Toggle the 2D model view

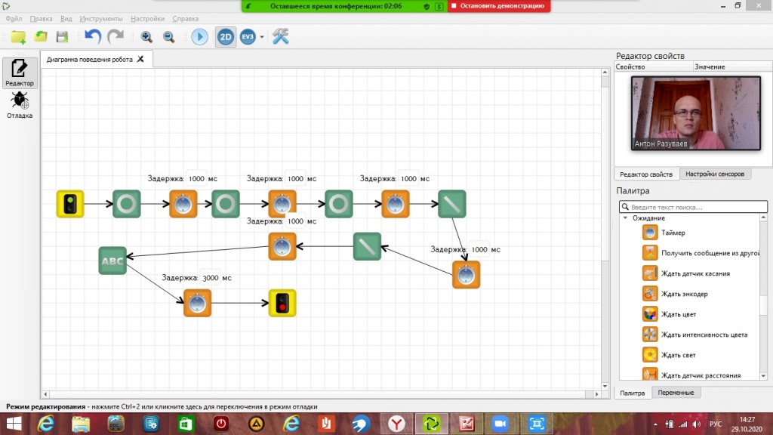point(226,36)
